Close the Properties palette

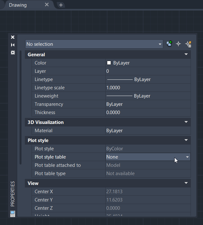pos(13,37)
